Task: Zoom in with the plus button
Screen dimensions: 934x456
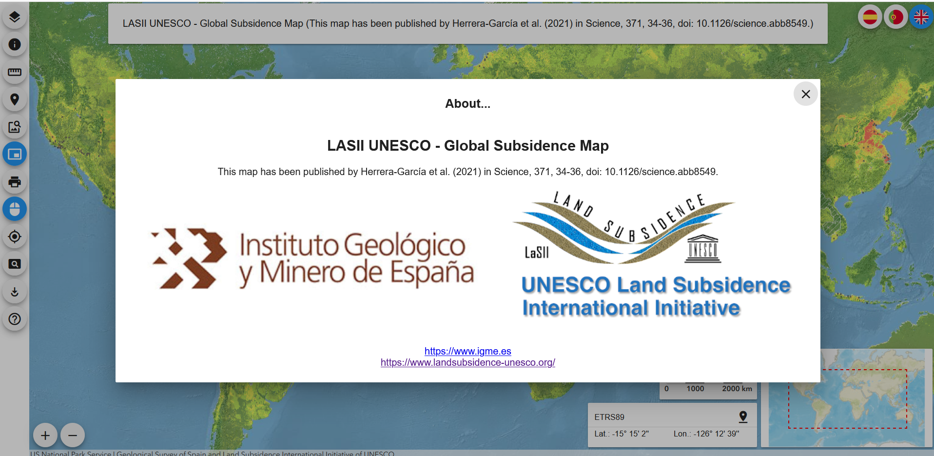Action: 45,435
